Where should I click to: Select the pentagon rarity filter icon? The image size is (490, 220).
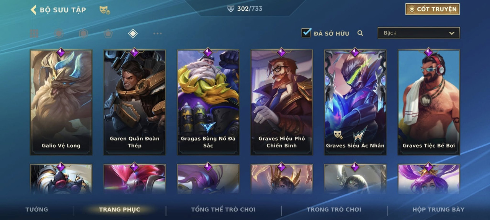(108, 34)
